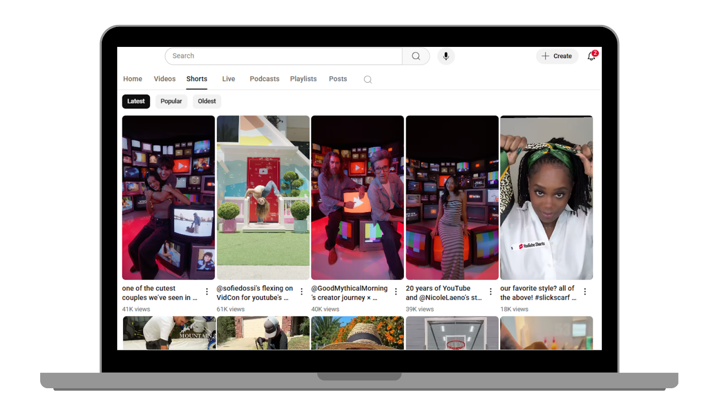This screenshot has width=715, height=402.
Task: Open more options for GoodMythicalMorning short
Action: [x=396, y=292]
